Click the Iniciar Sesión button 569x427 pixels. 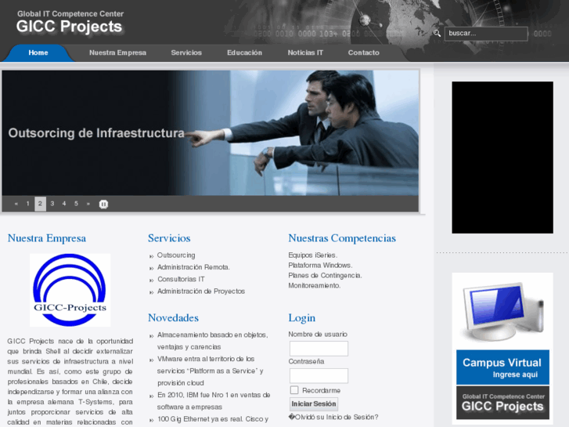coord(314,403)
